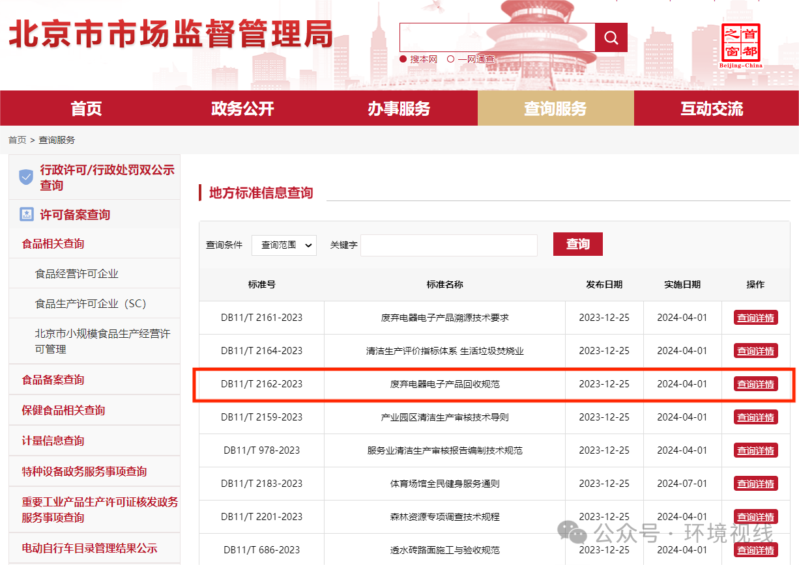Image resolution: width=799 pixels, height=565 pixels.
Task: Click the magnifier search icon button
Action: 611,38
